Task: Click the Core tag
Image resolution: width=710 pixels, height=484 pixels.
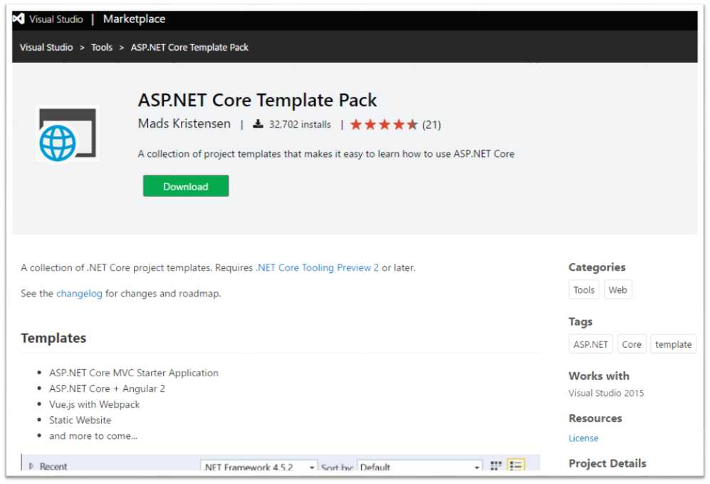Action: click(x=632, y=344)
